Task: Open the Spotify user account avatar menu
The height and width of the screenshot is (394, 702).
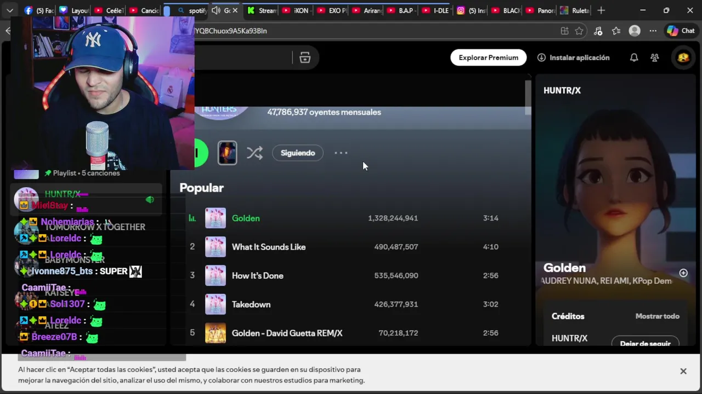Action: pyautogui.click(x=683, y=57)
